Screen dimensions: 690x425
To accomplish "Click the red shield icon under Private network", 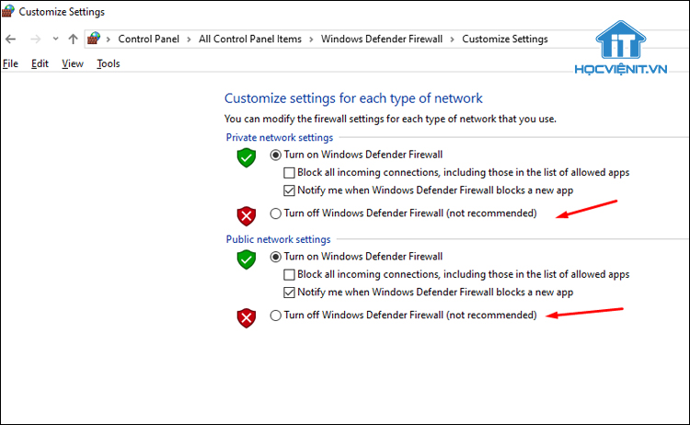I will (247, 216).
